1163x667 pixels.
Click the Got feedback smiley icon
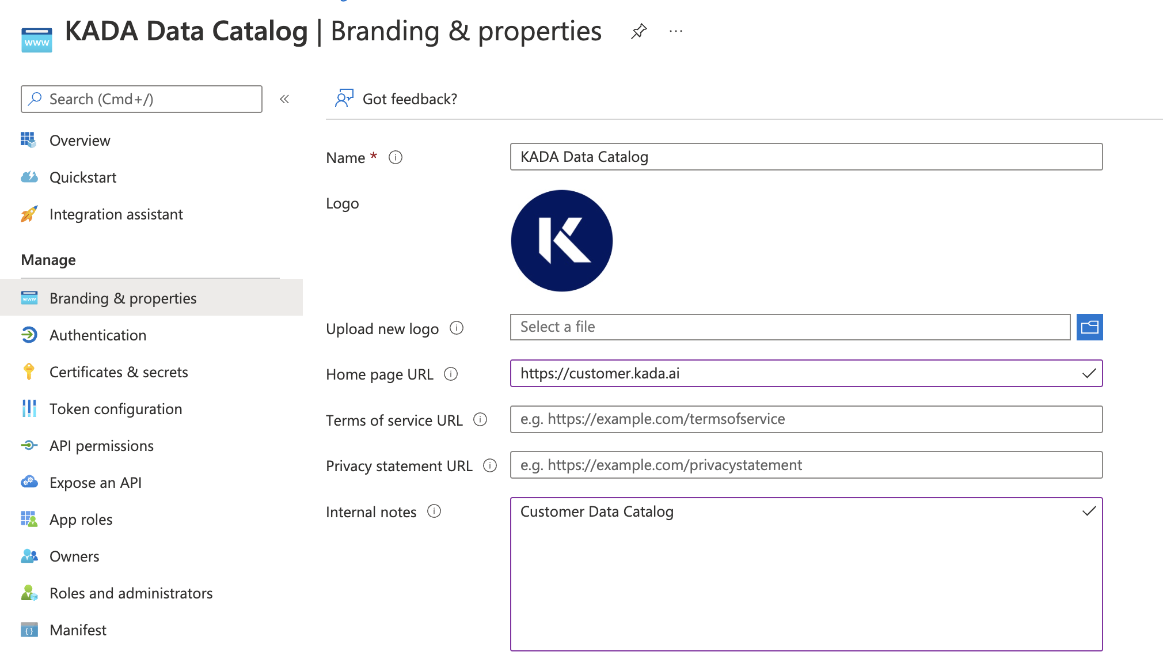344,98
